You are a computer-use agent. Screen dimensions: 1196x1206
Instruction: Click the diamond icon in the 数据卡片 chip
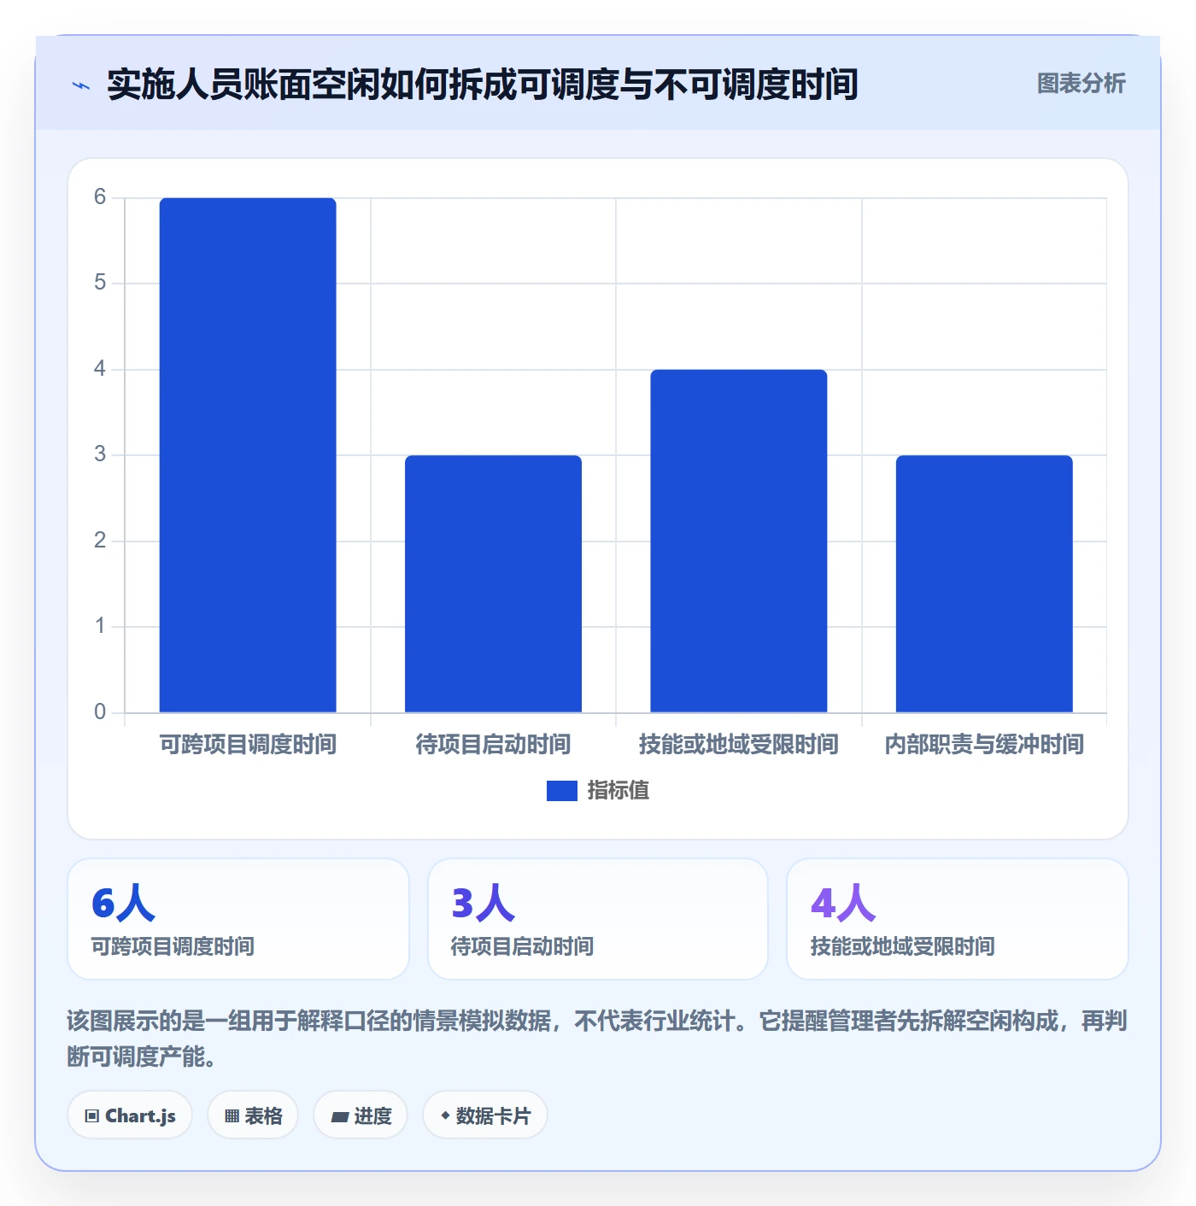(x=445, y=1115)
